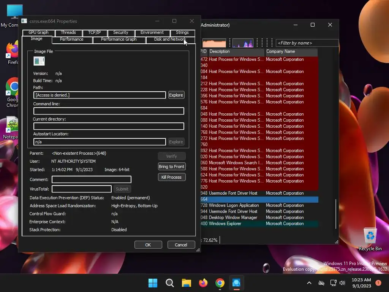389x292 pixels.
Task: Sort by the Company Name column header
Action: coord(291,52)
